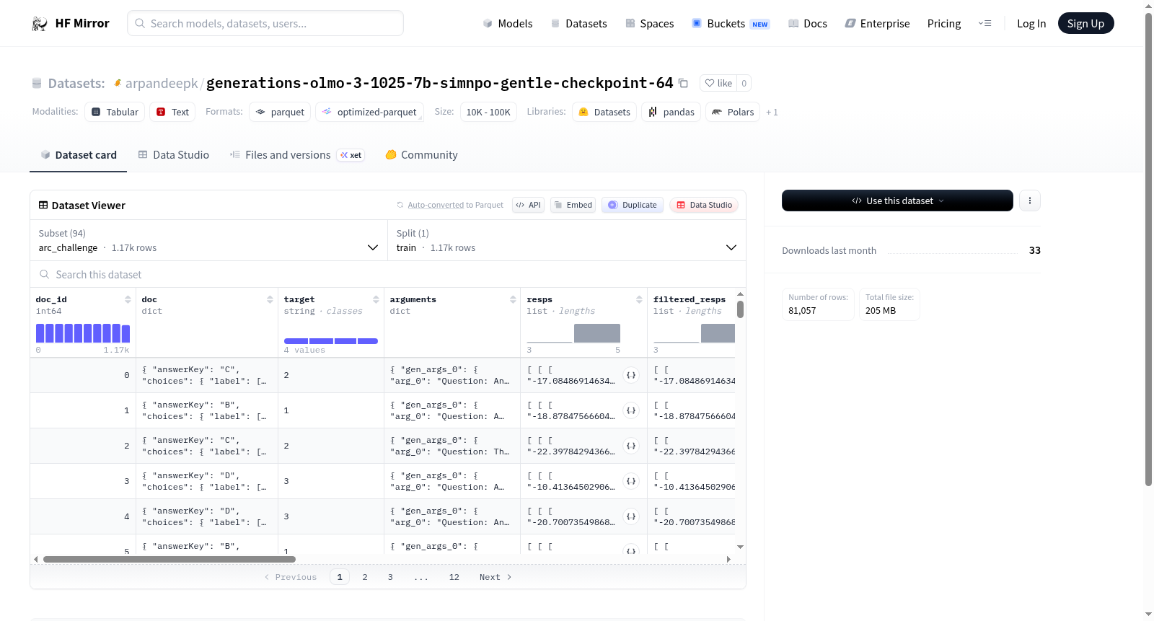The image size is (1154, 621).
Task: Open the Split train dropdown
Action: click(566, 240)
